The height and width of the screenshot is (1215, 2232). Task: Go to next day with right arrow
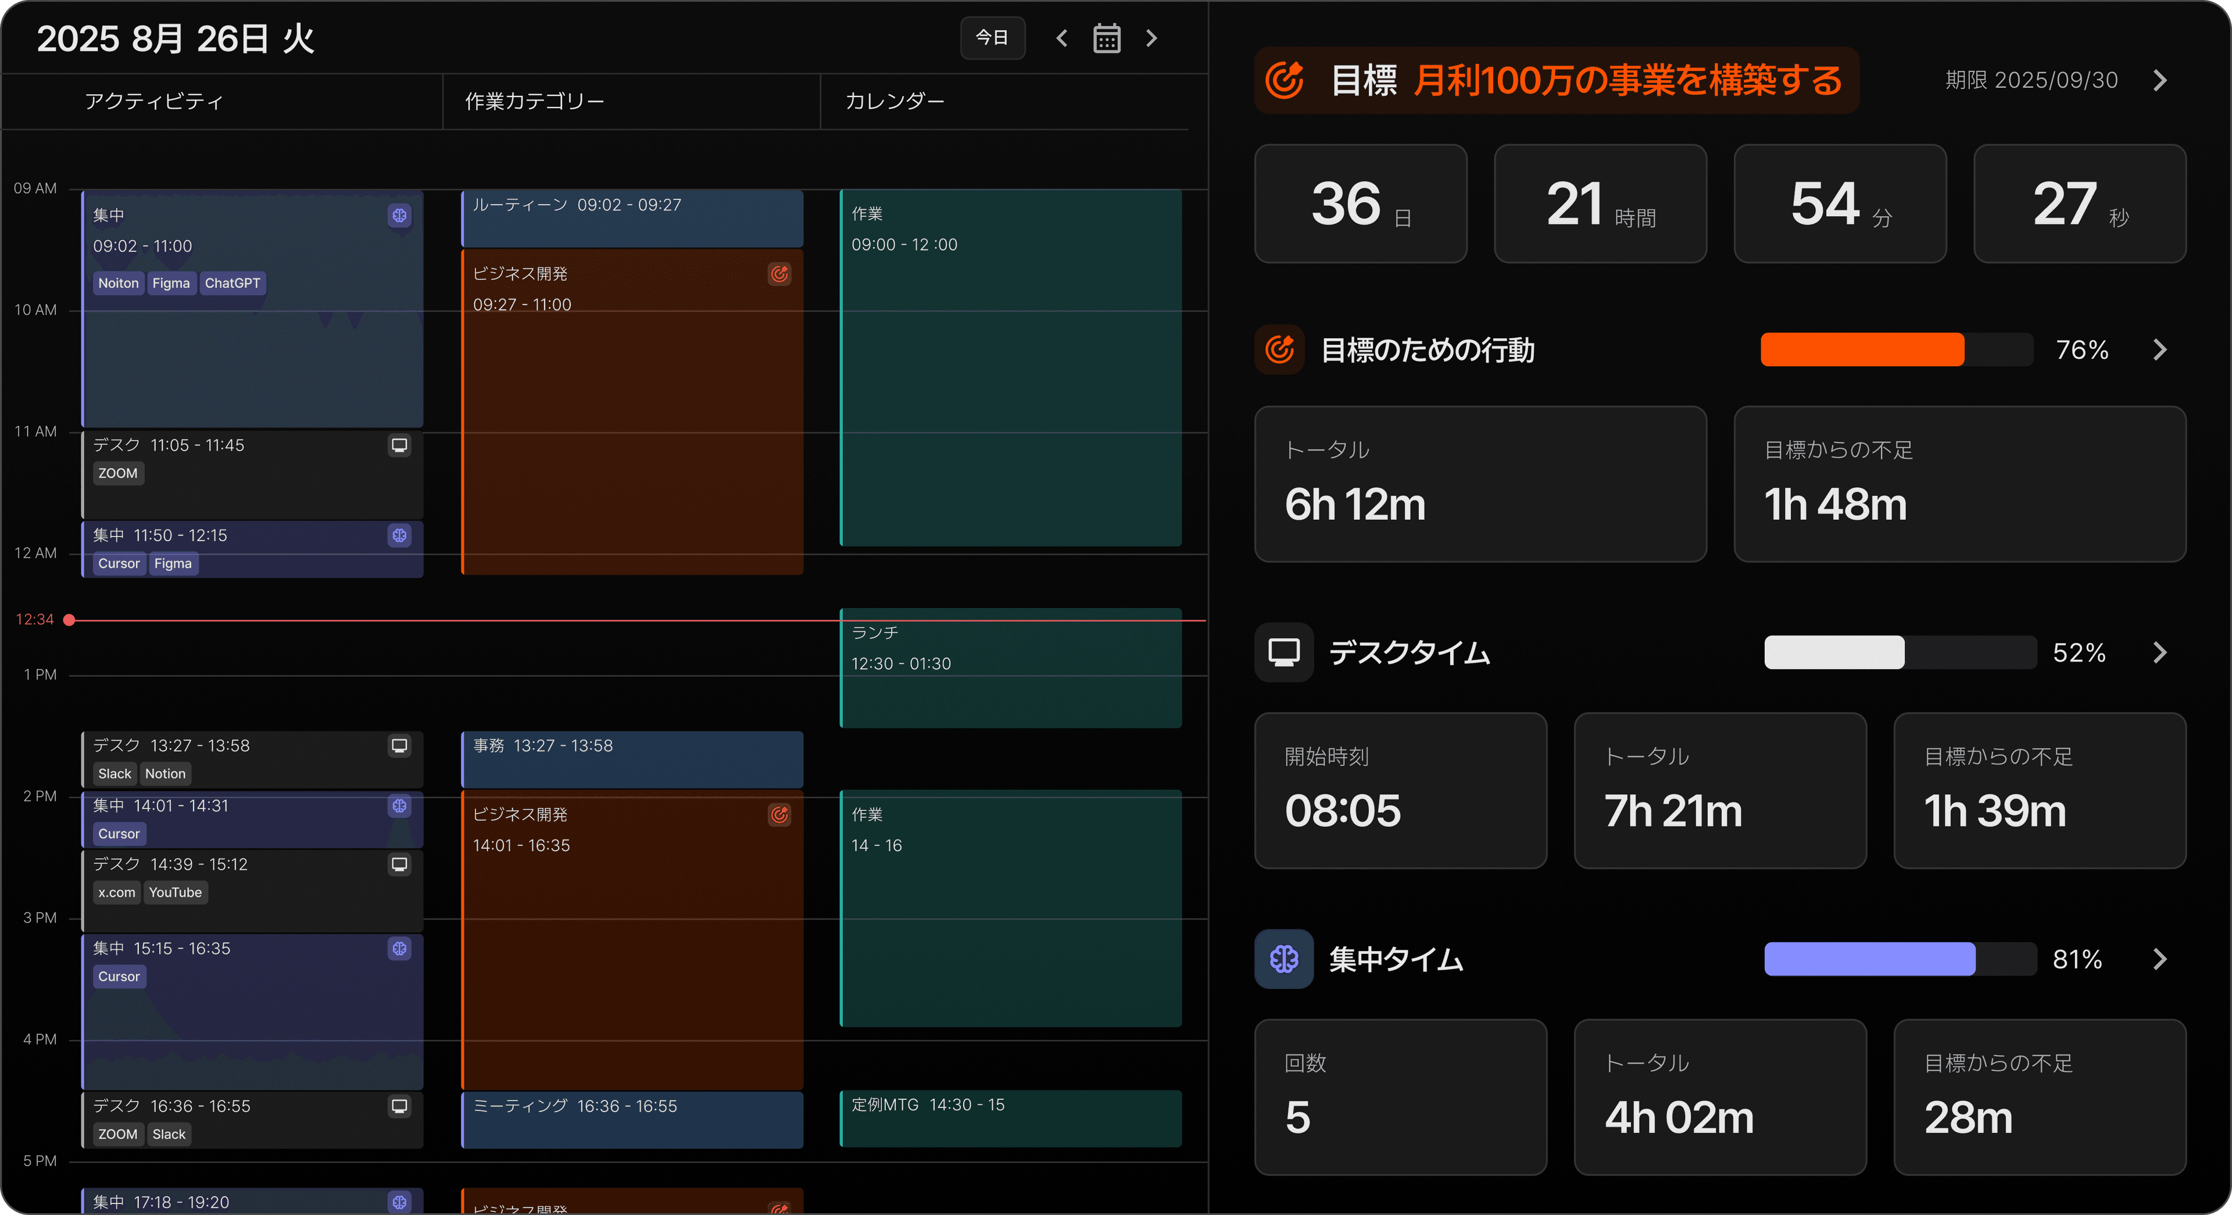click(x=1151, y=38)
